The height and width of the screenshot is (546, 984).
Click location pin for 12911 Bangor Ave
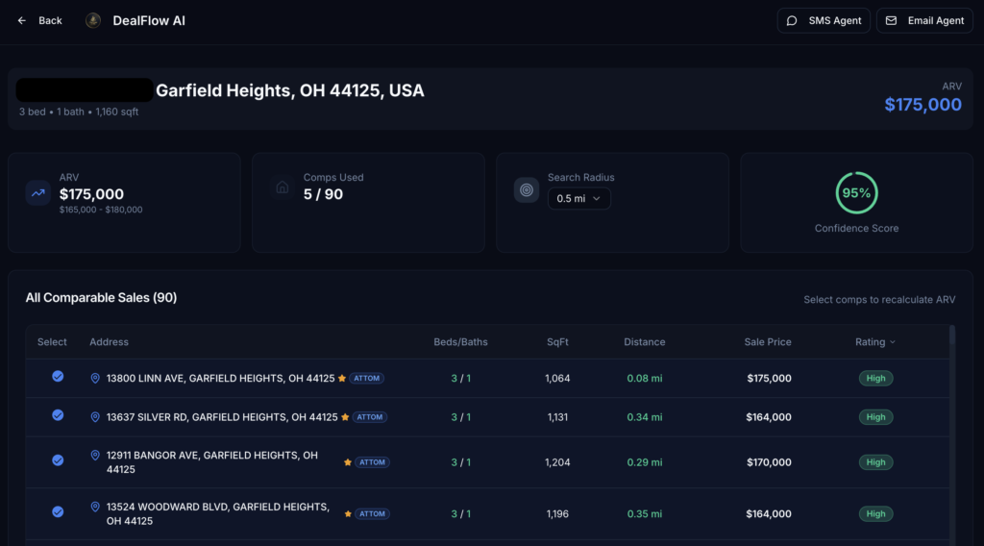point(95,456)
